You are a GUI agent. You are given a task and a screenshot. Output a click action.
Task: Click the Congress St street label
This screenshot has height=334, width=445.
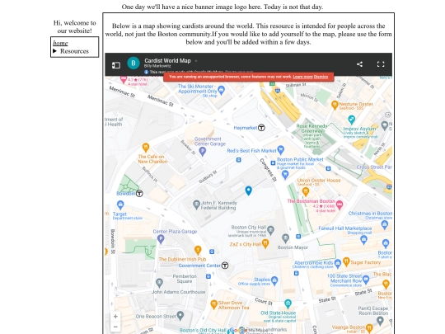point(268,170)
